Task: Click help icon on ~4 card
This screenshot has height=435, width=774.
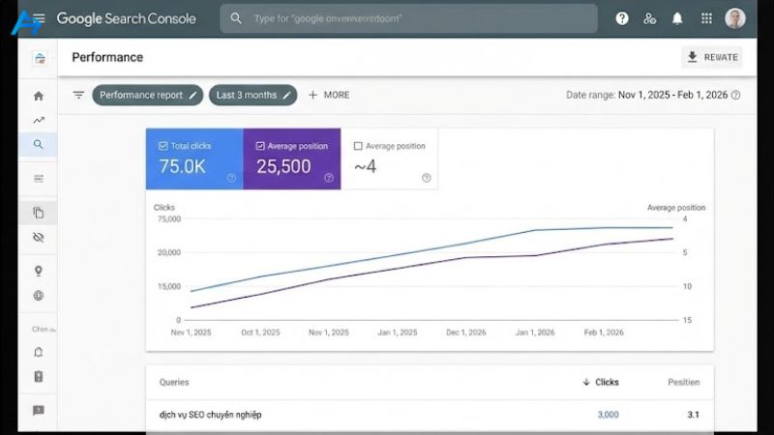Action: coord(427,178)
